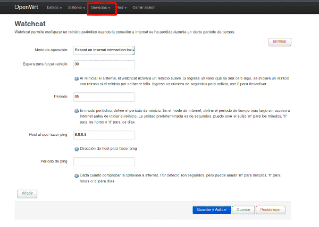Click the Eliminar button
This screenshot has height=227, width=319.
click(x=280, y=42)
